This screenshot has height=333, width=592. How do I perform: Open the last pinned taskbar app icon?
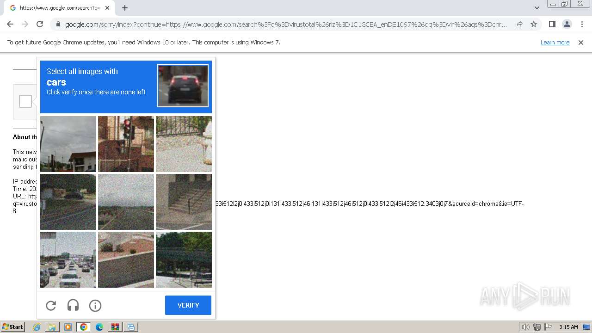[x=131, y=327]
